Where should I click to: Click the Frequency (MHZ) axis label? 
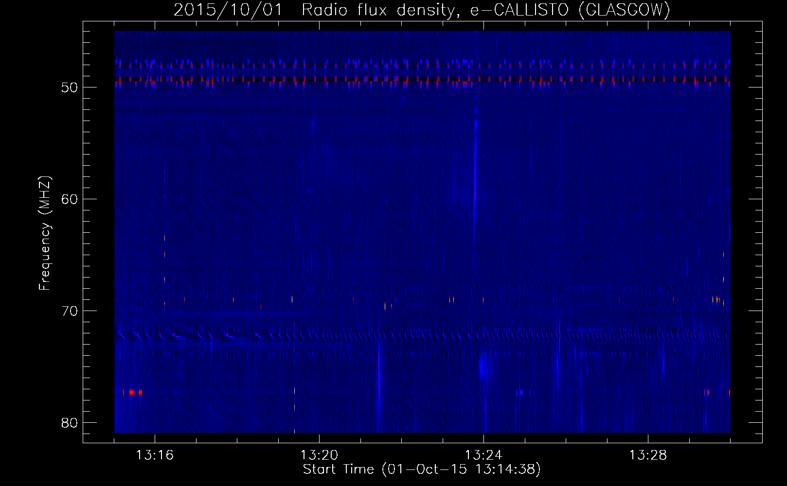coord(45,233)
